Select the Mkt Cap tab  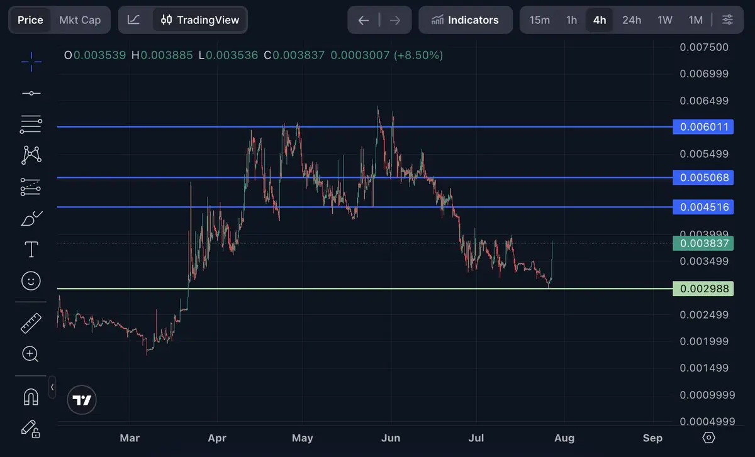point(80,20)
